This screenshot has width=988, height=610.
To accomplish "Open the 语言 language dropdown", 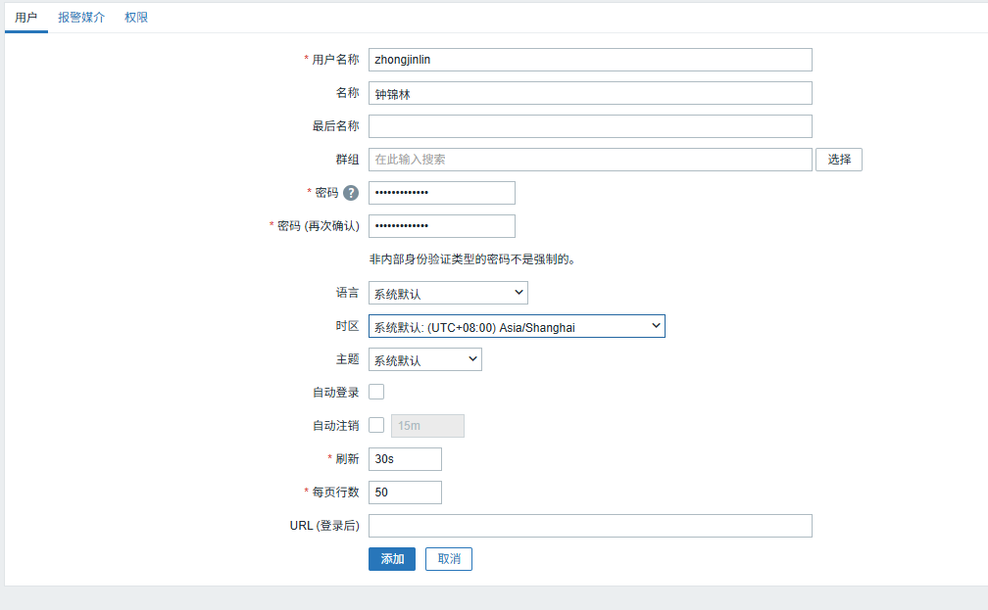I will pyautogui.click(x=448, y=293).
